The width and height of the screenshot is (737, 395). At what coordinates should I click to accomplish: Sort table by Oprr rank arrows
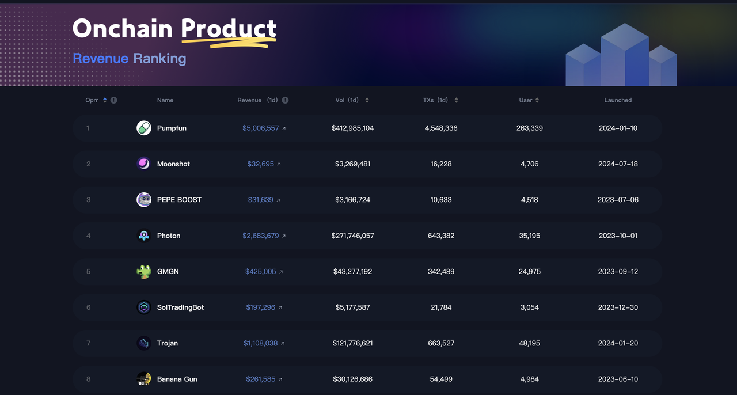105,100
